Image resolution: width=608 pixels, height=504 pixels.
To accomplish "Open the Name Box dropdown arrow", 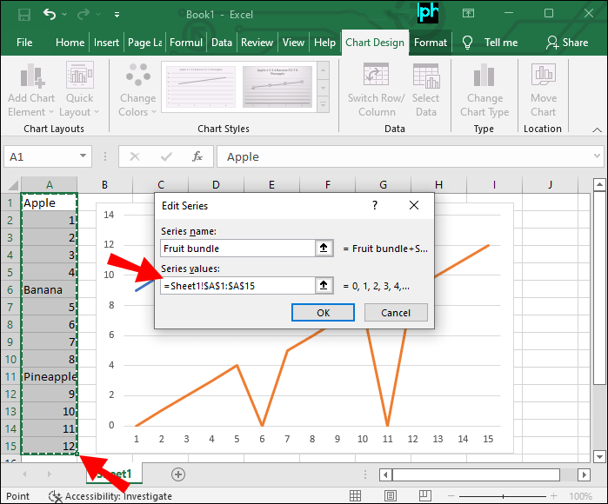I will (84, 156).
